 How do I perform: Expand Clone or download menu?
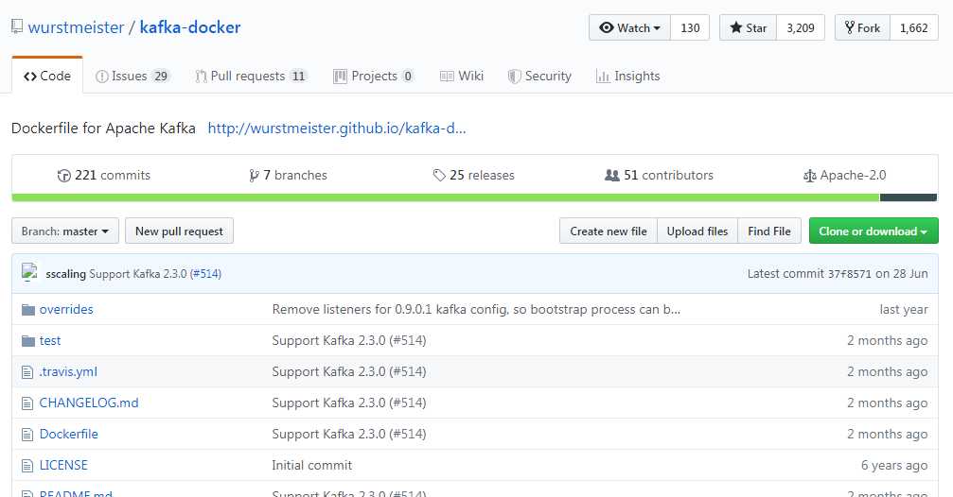tap(874, 231)
